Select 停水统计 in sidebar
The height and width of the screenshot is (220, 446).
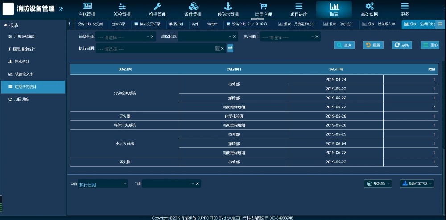33,61
